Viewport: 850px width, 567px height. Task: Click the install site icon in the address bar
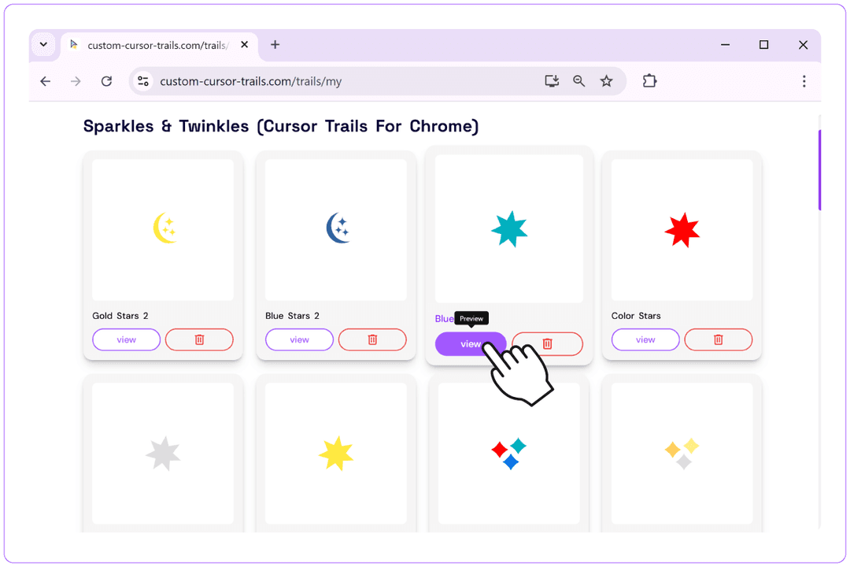[x=552, y=80]
